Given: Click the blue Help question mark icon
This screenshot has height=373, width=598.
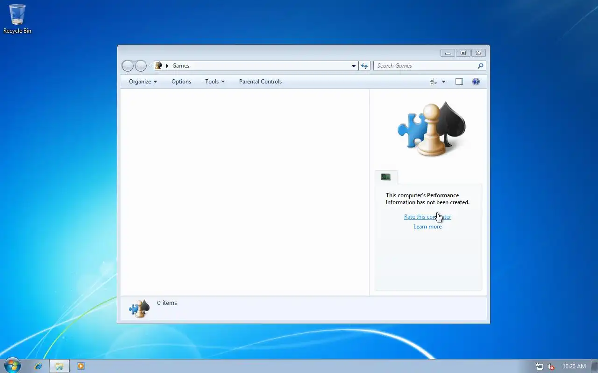Looking at the screenshot, I should pos(476,82).
